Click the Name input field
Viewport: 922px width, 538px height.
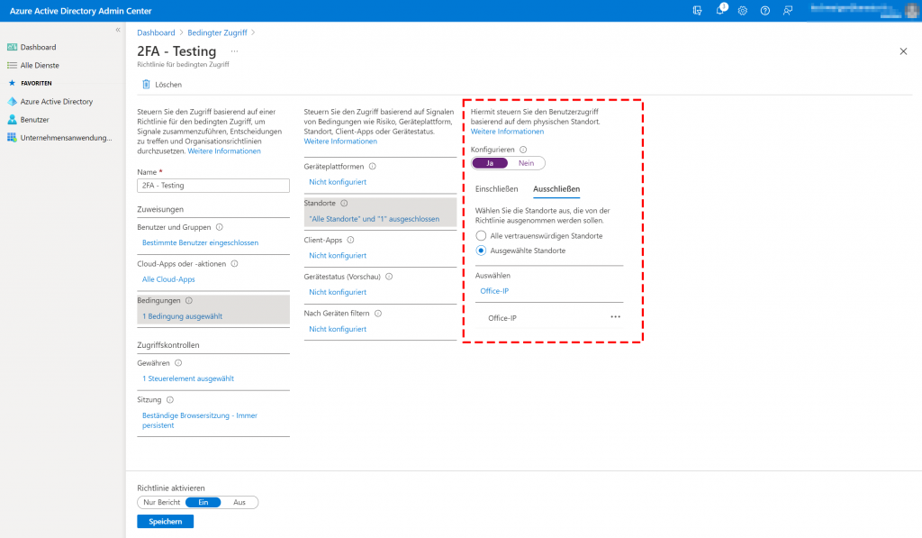[212, 186]
